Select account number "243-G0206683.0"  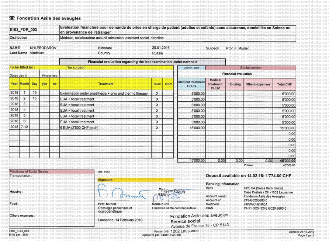pyautogui.click(x=256, y=200)
